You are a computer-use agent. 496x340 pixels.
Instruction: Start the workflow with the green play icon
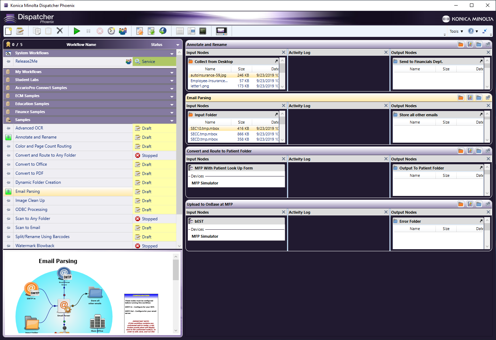tap(77, 31)
